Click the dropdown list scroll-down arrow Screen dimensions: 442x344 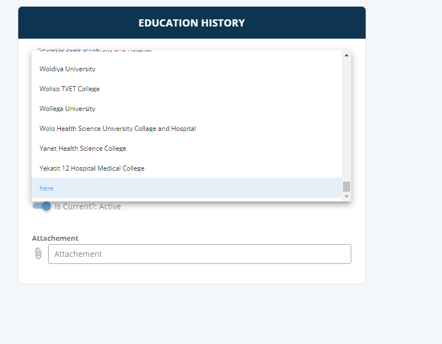click(346, 197)
